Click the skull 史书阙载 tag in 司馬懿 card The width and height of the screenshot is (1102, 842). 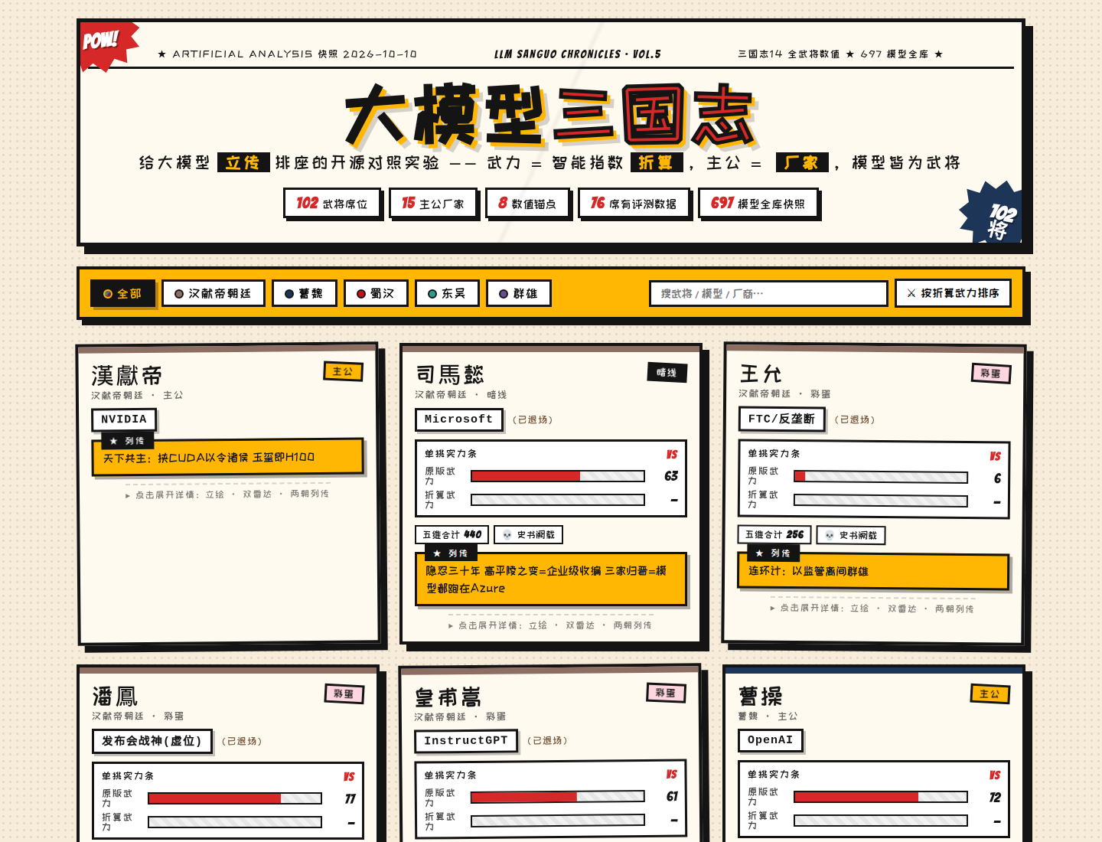(x=528, y=535)
